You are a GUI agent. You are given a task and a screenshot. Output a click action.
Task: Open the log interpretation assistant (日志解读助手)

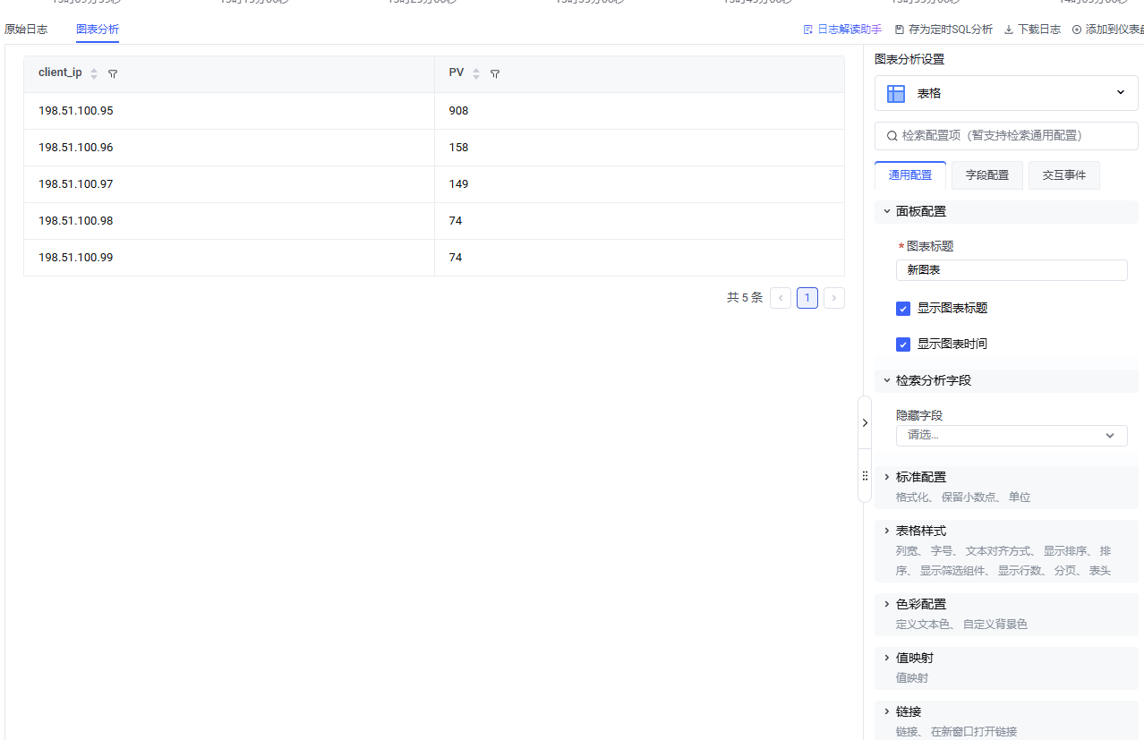point(842,30)
